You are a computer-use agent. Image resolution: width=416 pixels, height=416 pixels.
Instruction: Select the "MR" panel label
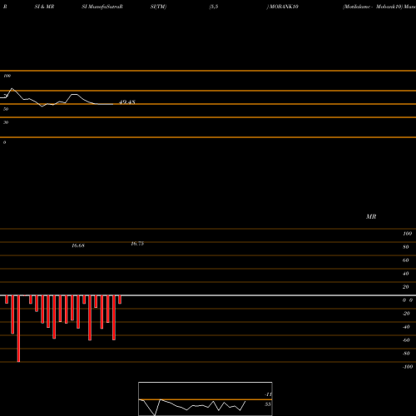click(371, 216)
